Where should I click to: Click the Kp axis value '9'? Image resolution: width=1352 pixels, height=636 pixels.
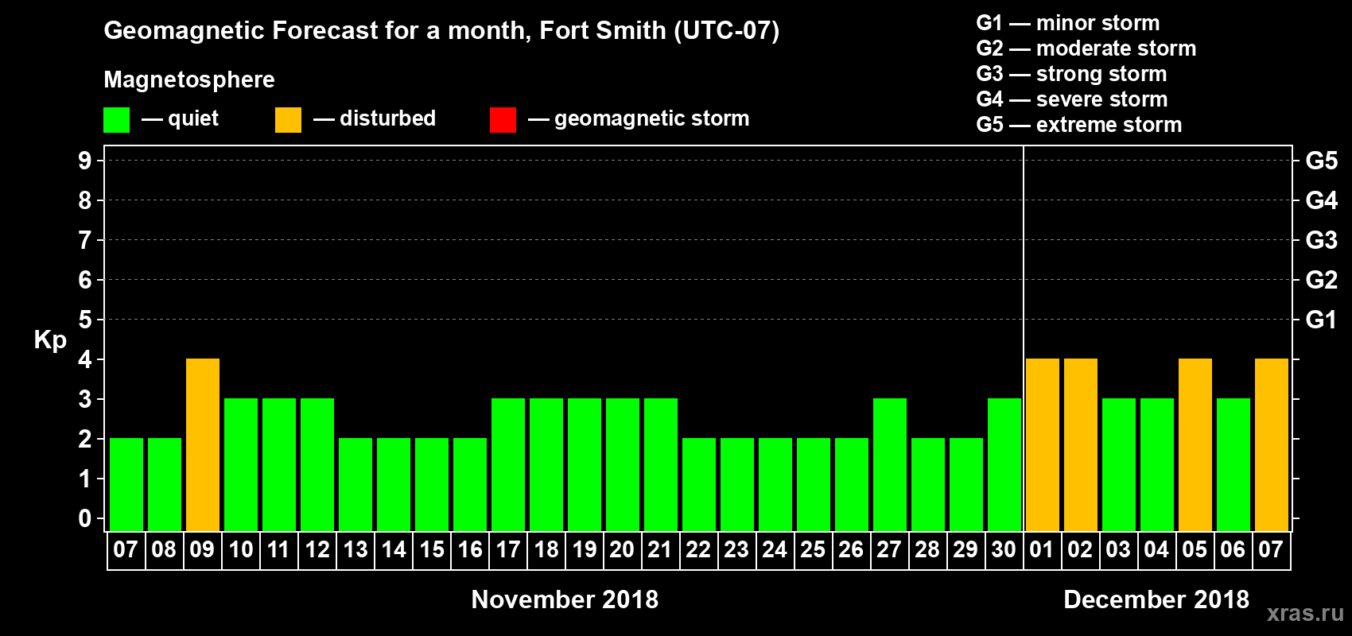tap(85, 161)
